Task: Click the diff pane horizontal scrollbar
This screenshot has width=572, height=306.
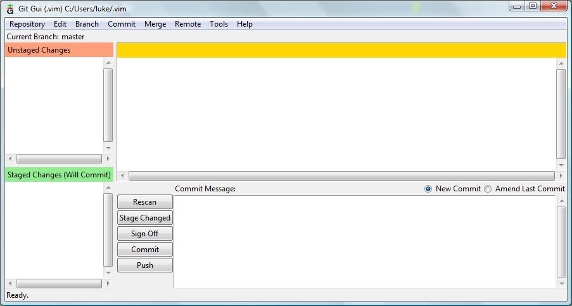Action: coord(341,175)
